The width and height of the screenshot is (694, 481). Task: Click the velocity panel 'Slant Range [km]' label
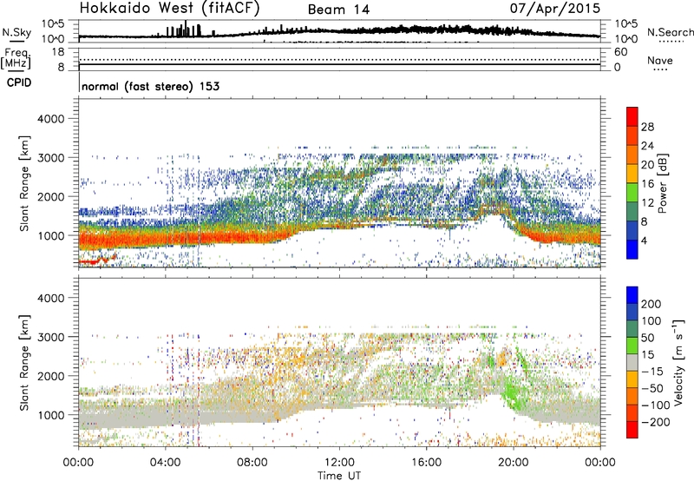point(24,362)
